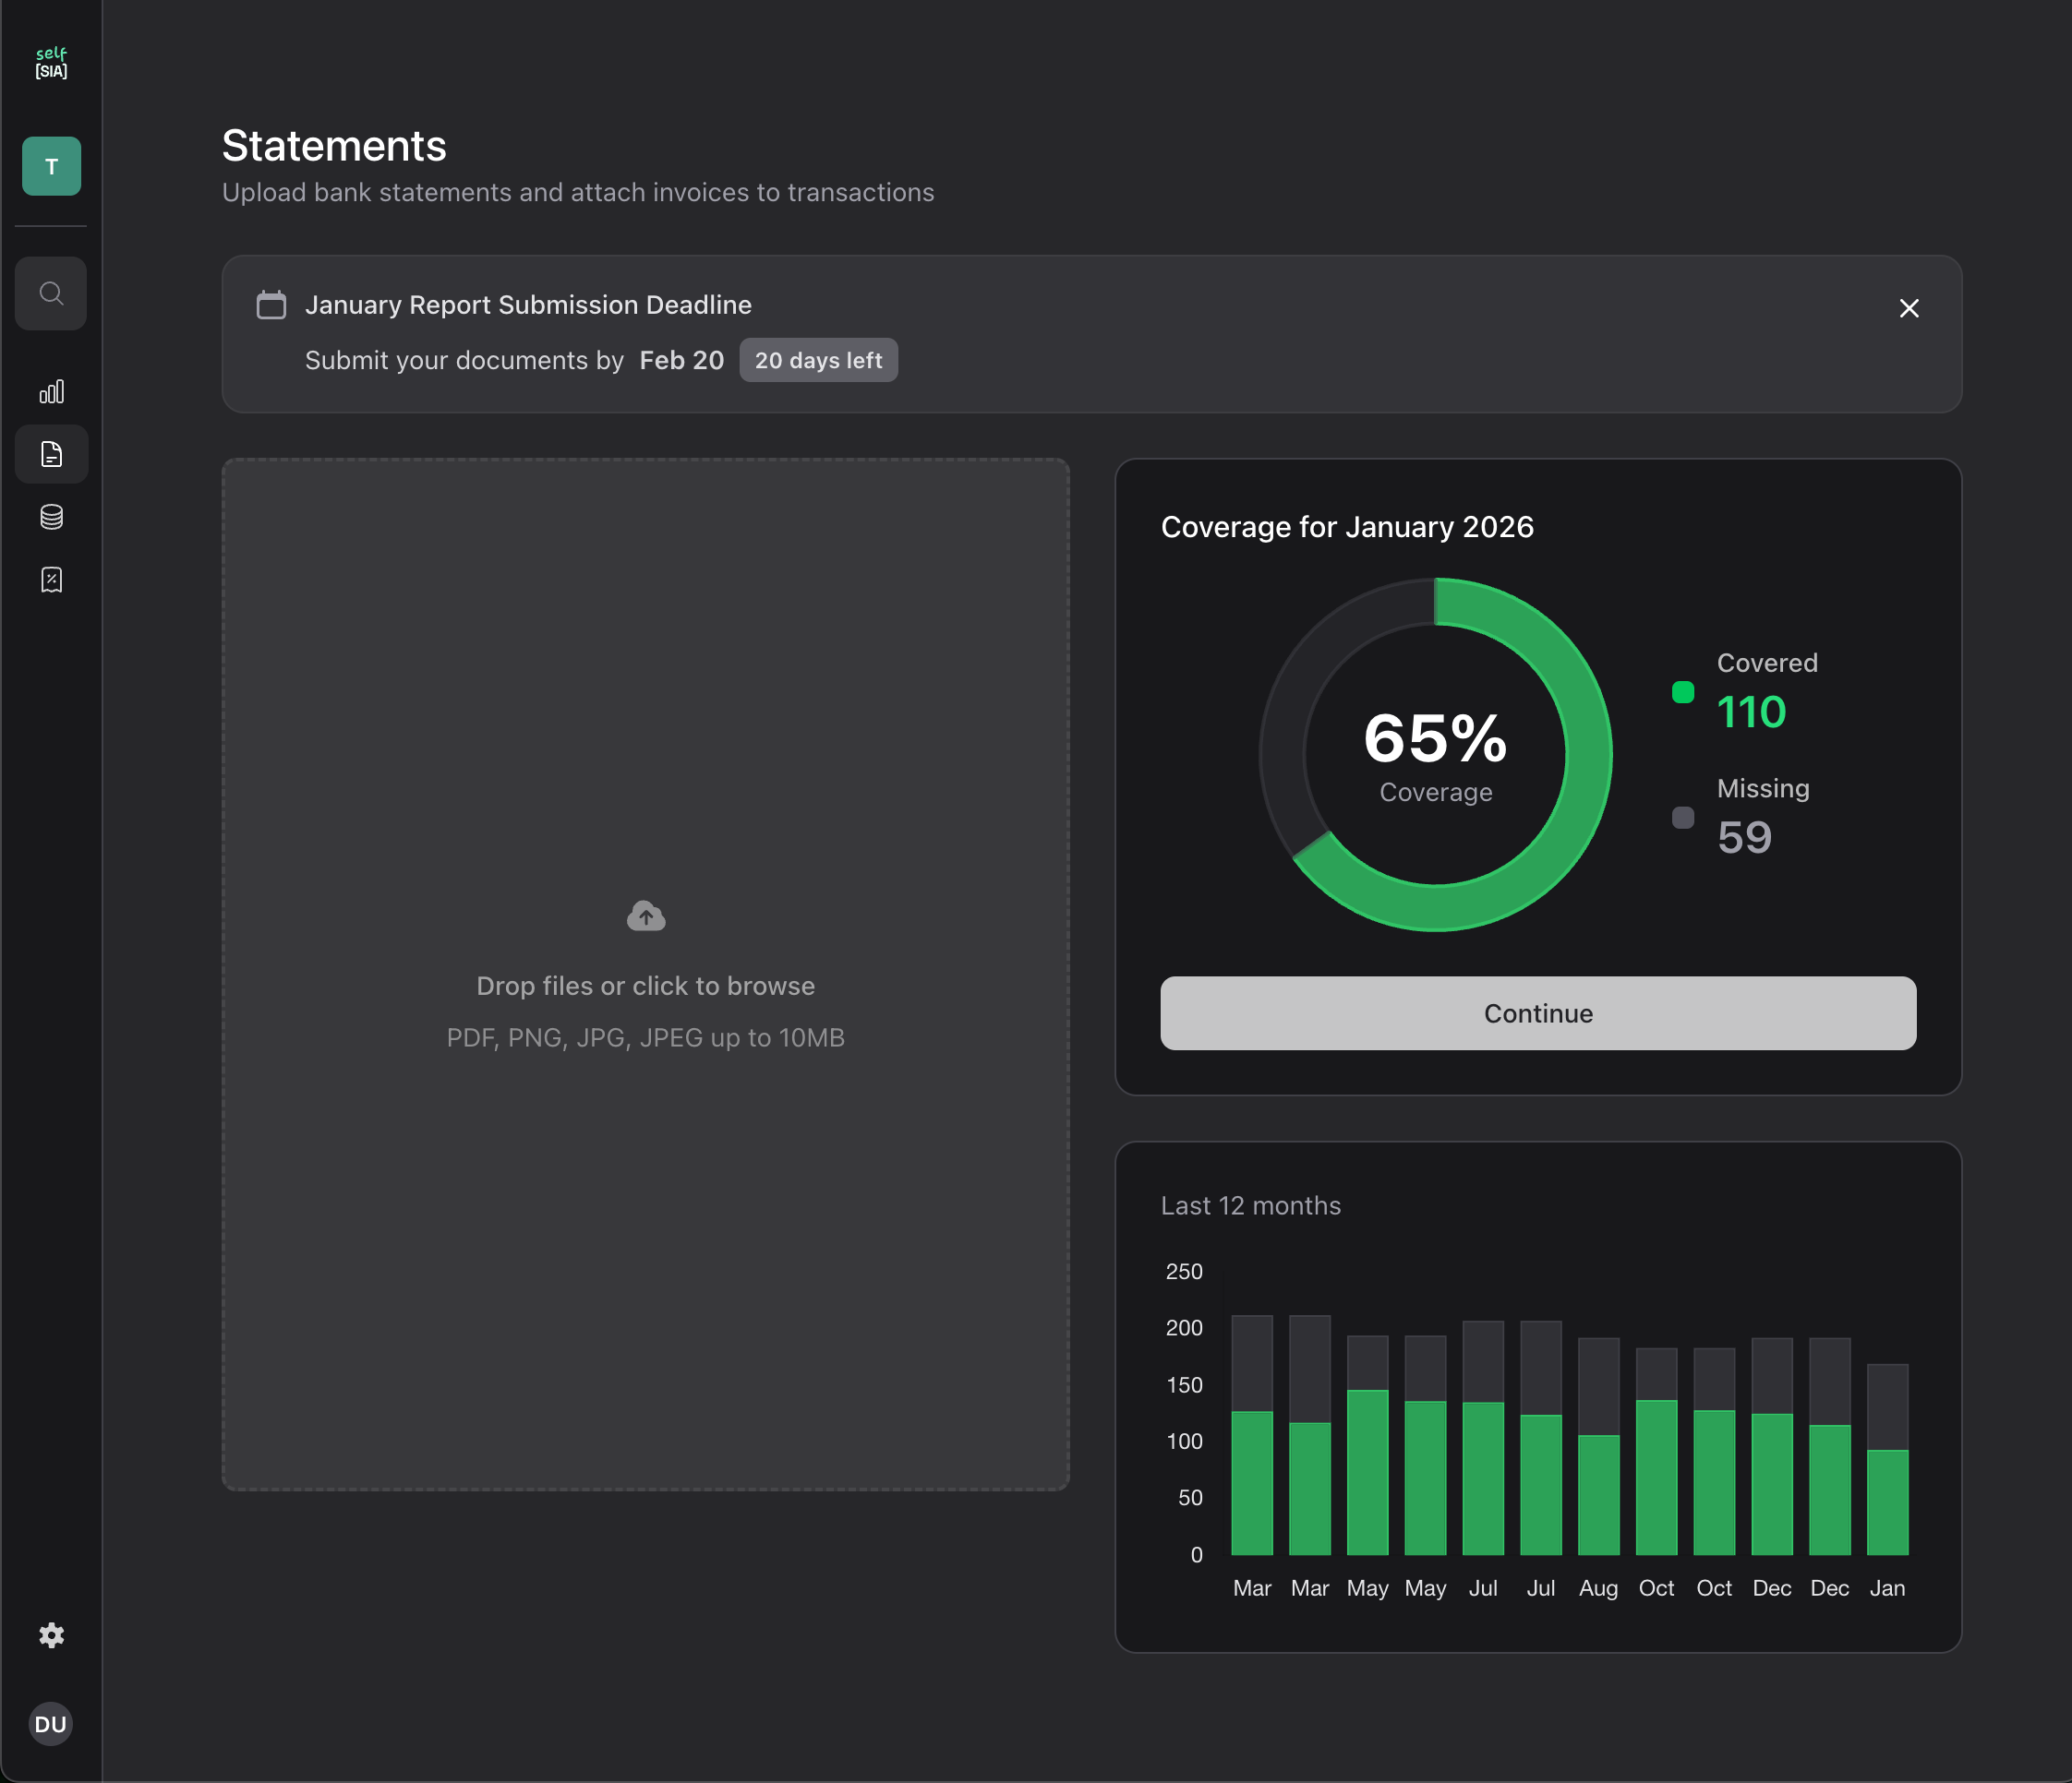The image size is (2072, 1783).
Task: Open the tax receipt icon in sidebar
Action: coord(51,580)
